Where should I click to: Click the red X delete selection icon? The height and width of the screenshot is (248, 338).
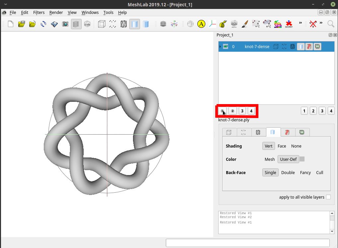coord(313,24)
